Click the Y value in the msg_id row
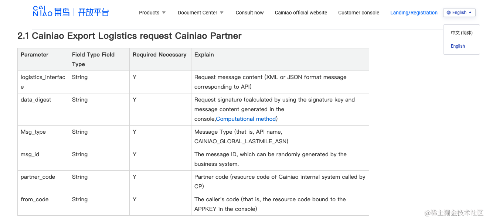 click(135, 154)
